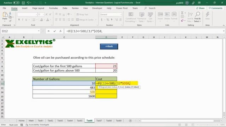Toggle the AutoSave switch

(x=16, y=3)
